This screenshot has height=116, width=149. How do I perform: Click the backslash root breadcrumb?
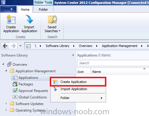(x=35, y=46)
